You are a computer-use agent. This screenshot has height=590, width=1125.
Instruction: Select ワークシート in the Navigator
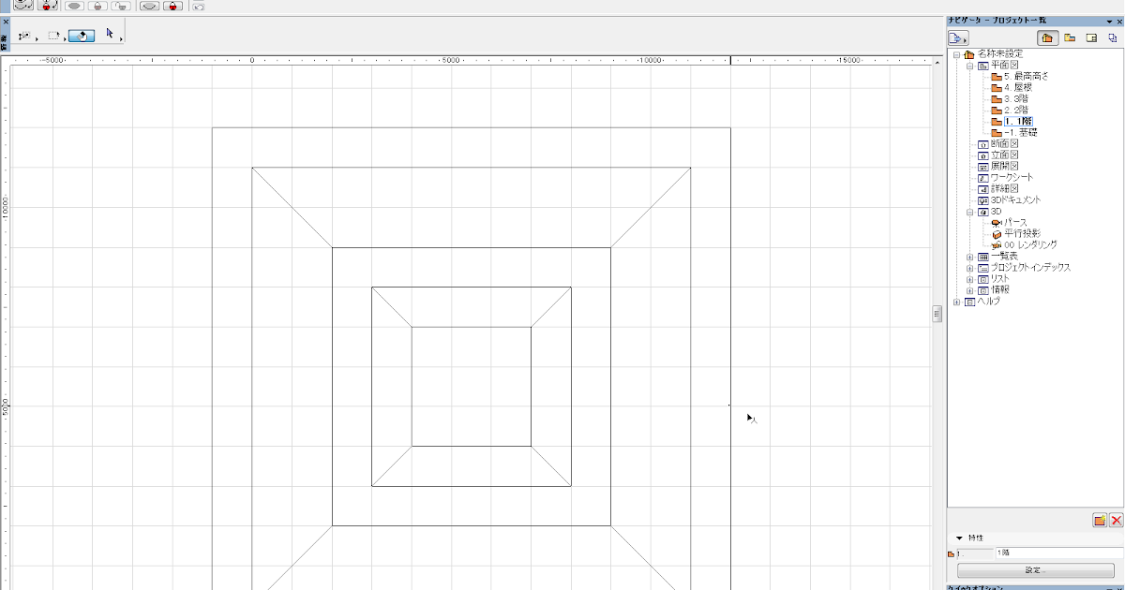click(1012, 178)
